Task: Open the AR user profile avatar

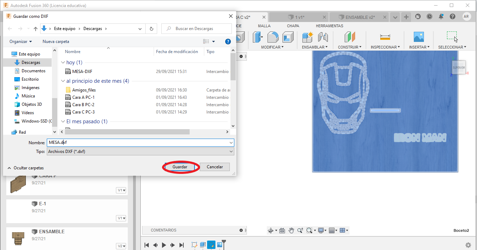Action: click(x=467, y=16)
